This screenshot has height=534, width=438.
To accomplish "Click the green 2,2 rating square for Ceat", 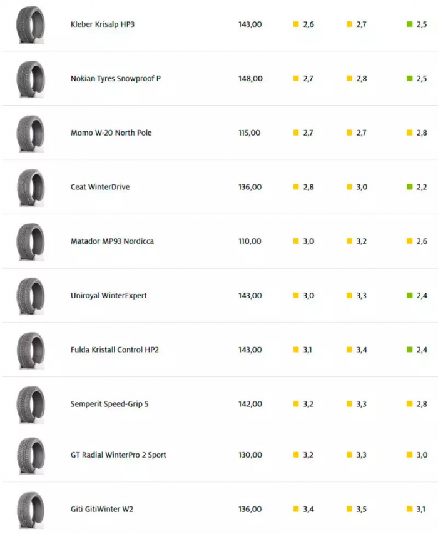I will pyautogui.click(x=410, y=187).
